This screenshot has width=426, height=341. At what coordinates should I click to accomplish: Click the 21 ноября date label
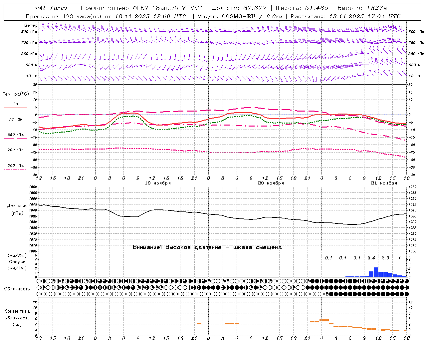click(384, 183)
